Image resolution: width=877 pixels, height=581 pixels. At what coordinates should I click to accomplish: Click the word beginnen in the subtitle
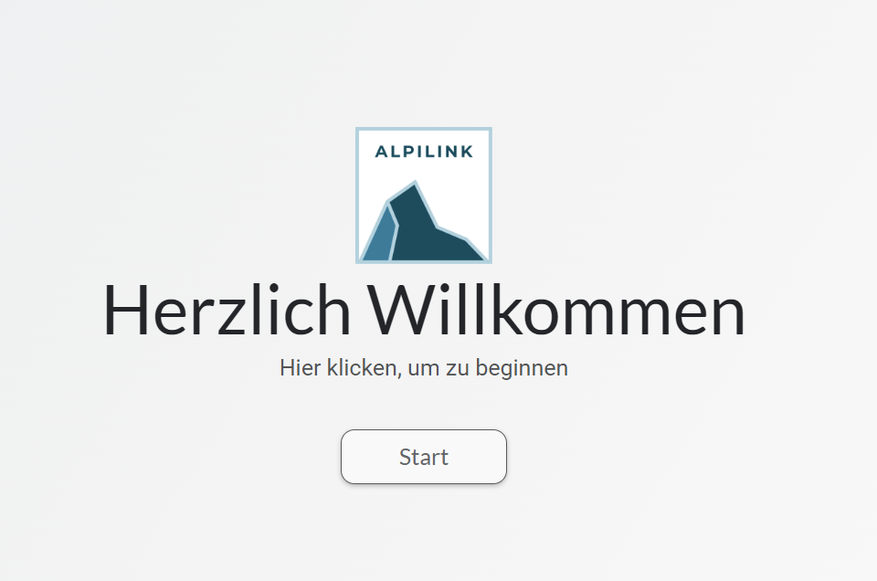pos(522,368)
